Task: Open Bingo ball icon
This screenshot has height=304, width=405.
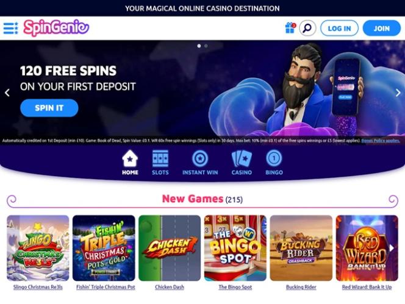Action: (x=274, y=158)
